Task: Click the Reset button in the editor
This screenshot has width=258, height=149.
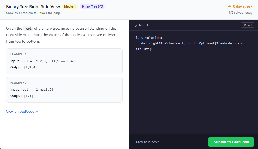Action: [247, 25]
